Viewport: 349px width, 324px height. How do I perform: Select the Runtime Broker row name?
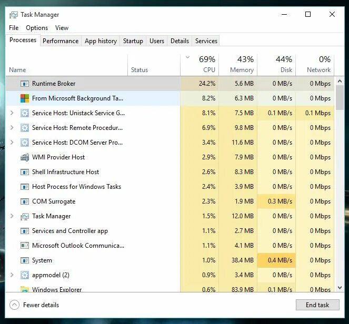[x=54, y=84]
